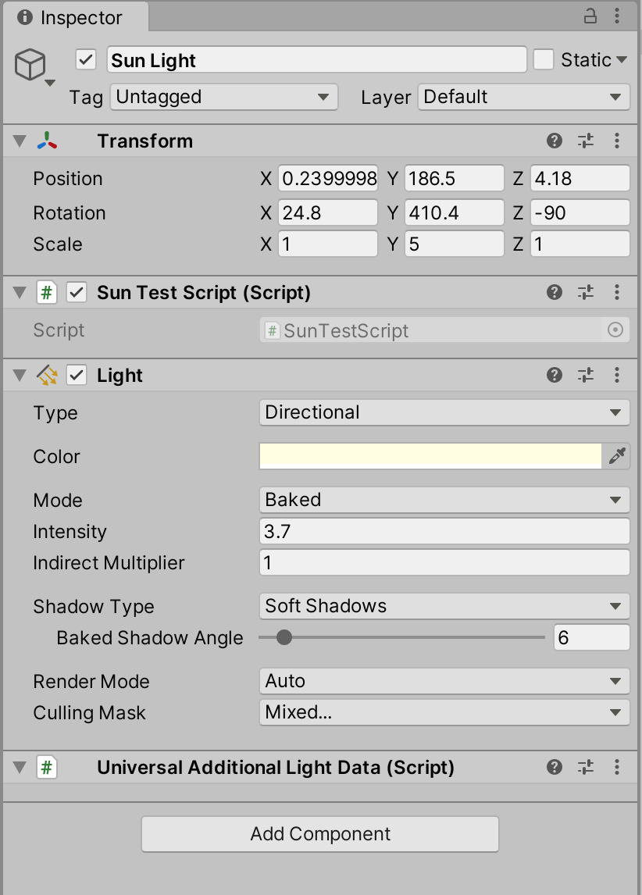Image resolution: width=642 pixels, height=895 pixels.
Task: Click the Add Component button
Action: tap(320, 834)
